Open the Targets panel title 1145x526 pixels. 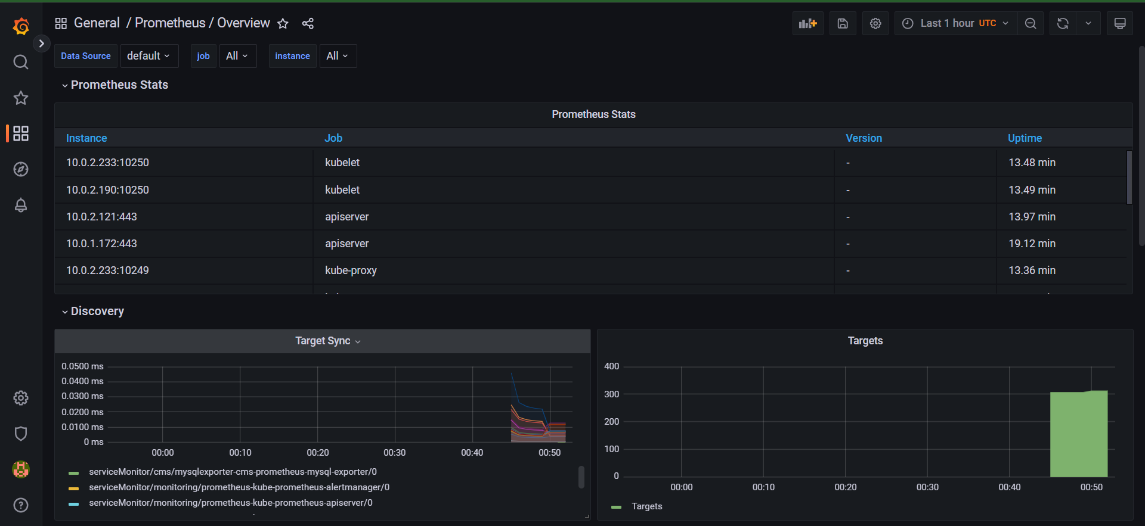tap(865, 341)
